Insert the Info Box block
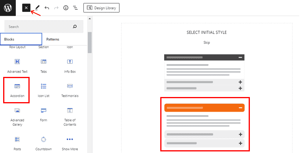300x153 pixels. 70,66
